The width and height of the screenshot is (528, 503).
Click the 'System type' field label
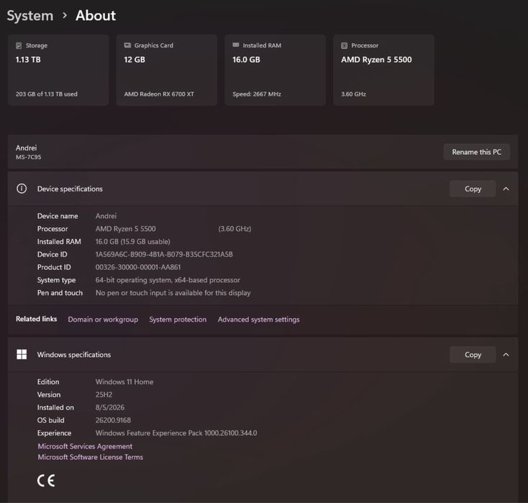pyautogui.click(x=56, y=280)
